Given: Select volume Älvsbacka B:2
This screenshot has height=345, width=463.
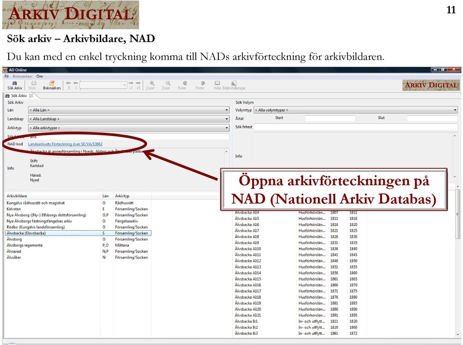Looking at the screenshot, I should (300, 327).
